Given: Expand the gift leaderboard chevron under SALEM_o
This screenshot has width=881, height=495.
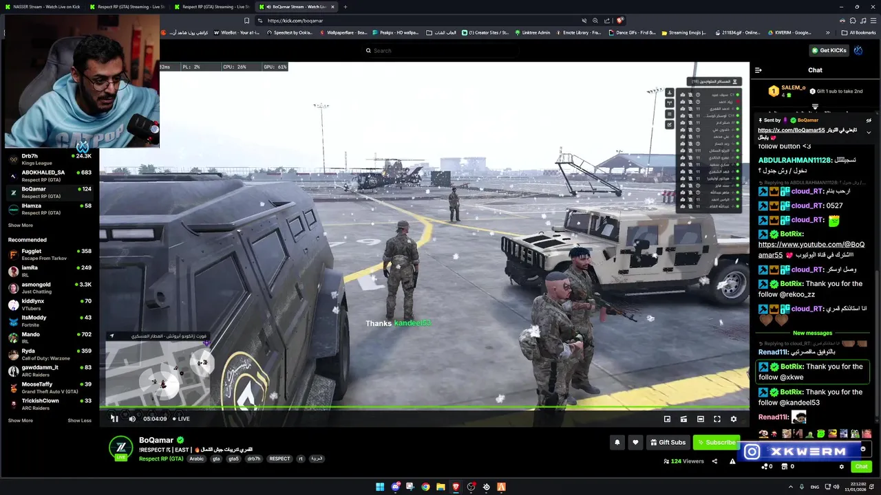Looking at the screenshot, I should point(815,107).
